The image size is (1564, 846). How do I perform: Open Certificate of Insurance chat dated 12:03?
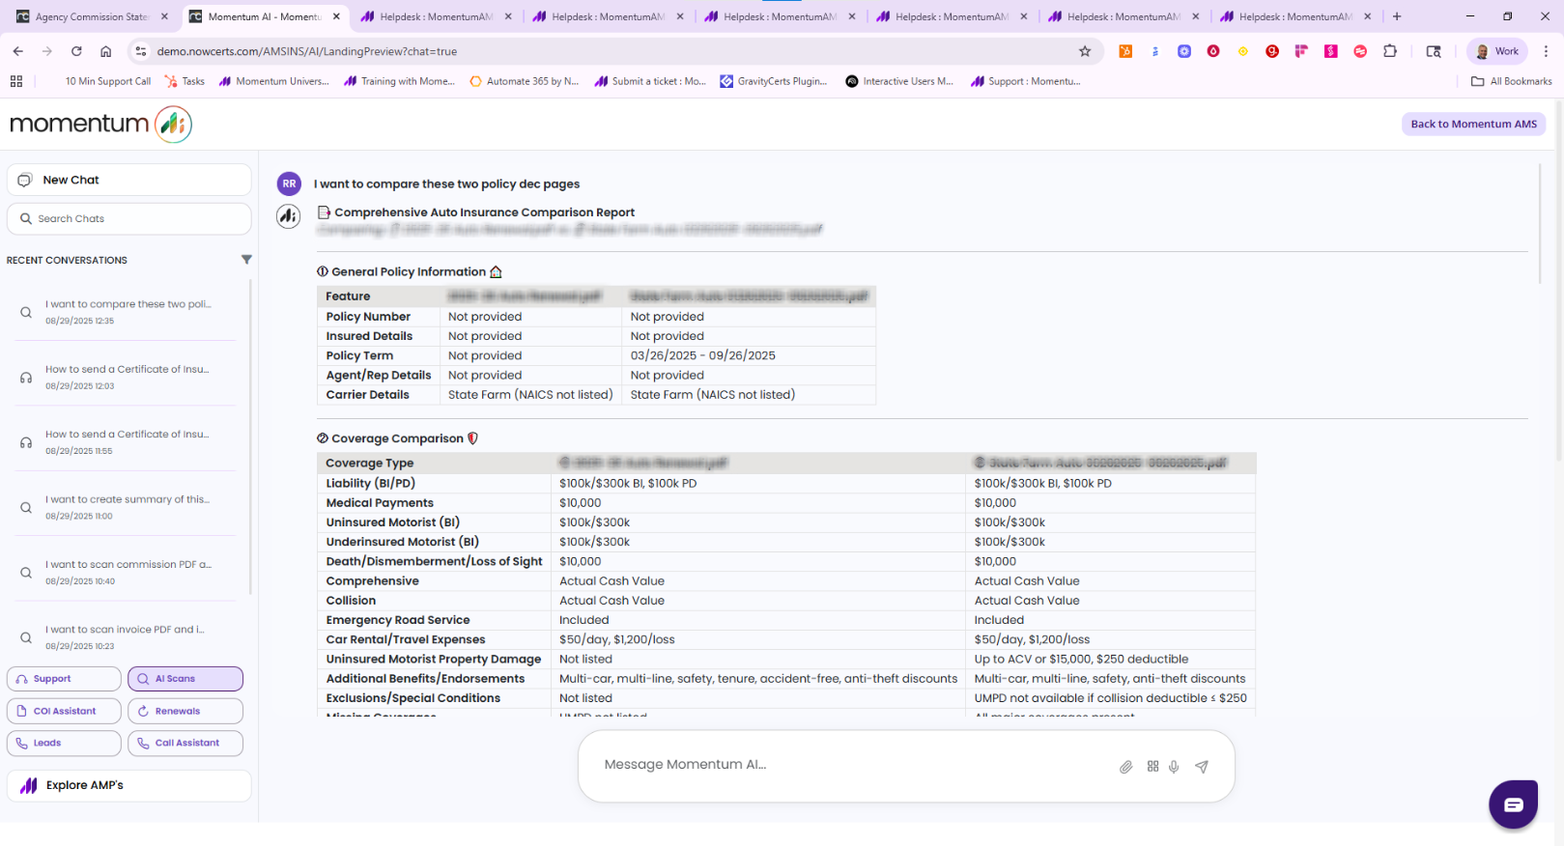pyautogui.click(x=128, y=377)
